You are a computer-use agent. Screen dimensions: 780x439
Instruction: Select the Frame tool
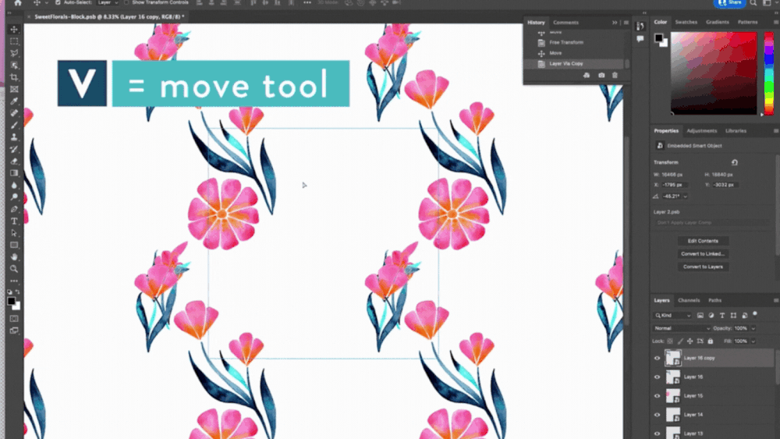14,89
